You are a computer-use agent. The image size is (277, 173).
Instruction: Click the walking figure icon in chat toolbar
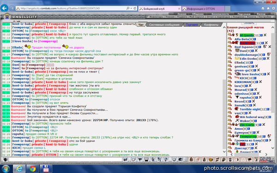[153, 160]
